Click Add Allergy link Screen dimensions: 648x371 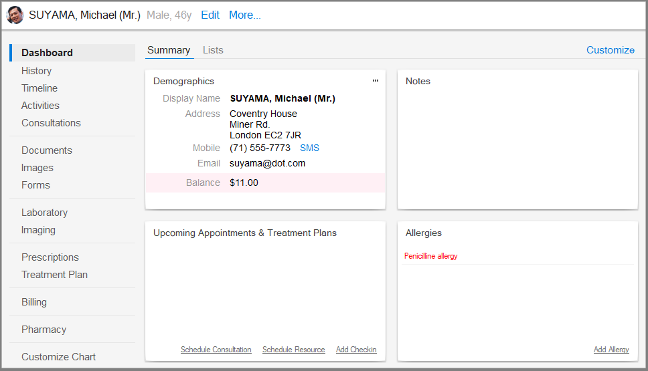[611, 350]
